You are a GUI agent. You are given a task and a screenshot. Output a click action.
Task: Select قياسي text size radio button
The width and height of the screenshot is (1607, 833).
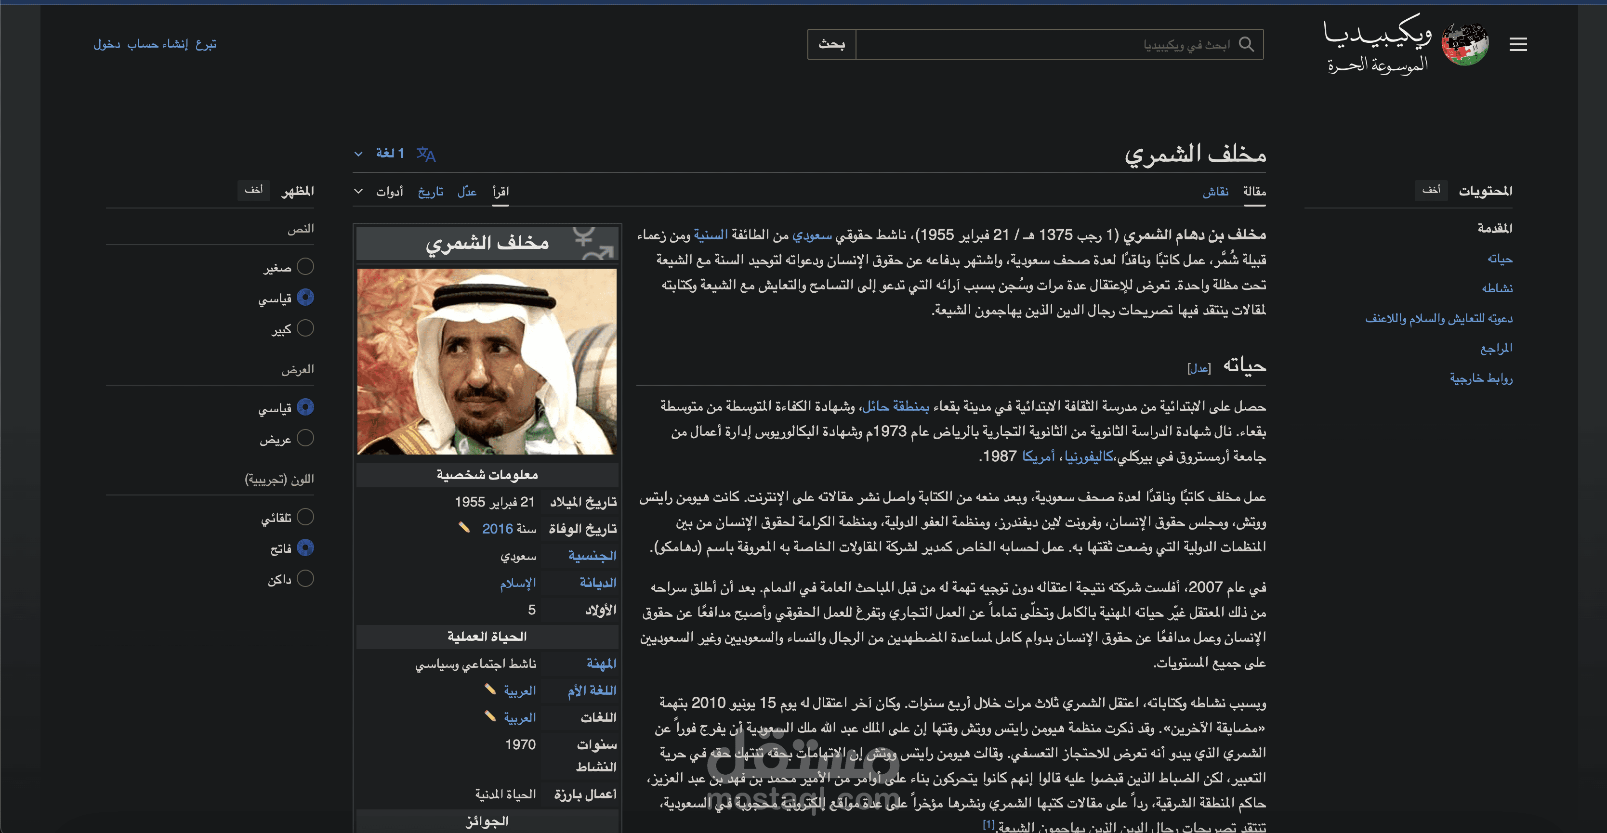[305, 298]
